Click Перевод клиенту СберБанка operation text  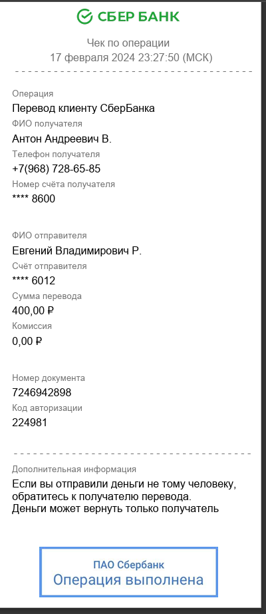[x=83, y=109]
